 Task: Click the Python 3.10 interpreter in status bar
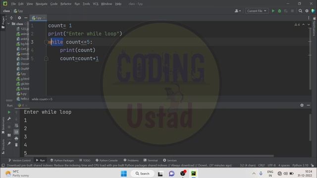coord(300,165)
